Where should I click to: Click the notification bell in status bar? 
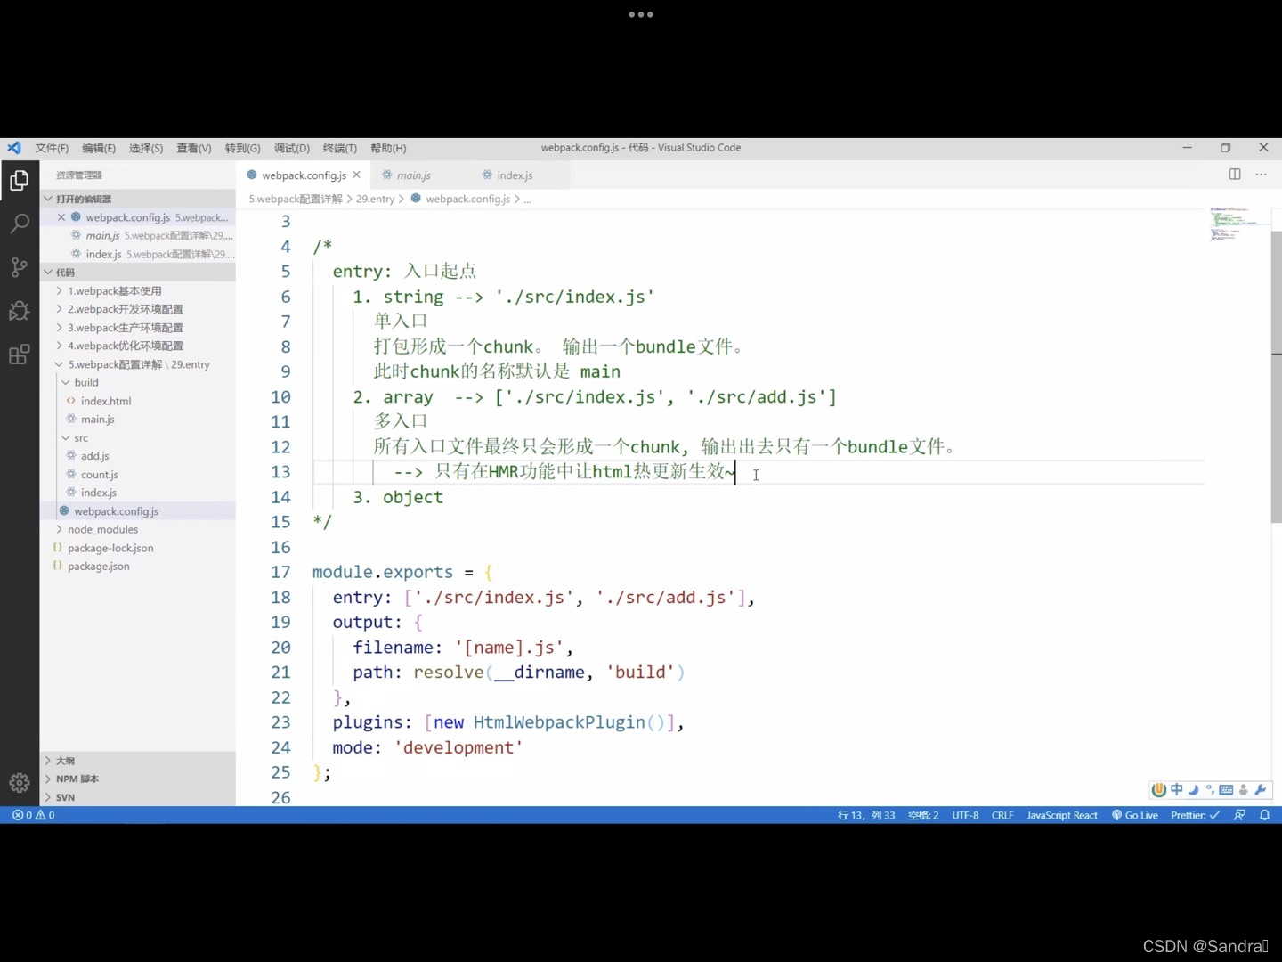[x=1264, y=815]
